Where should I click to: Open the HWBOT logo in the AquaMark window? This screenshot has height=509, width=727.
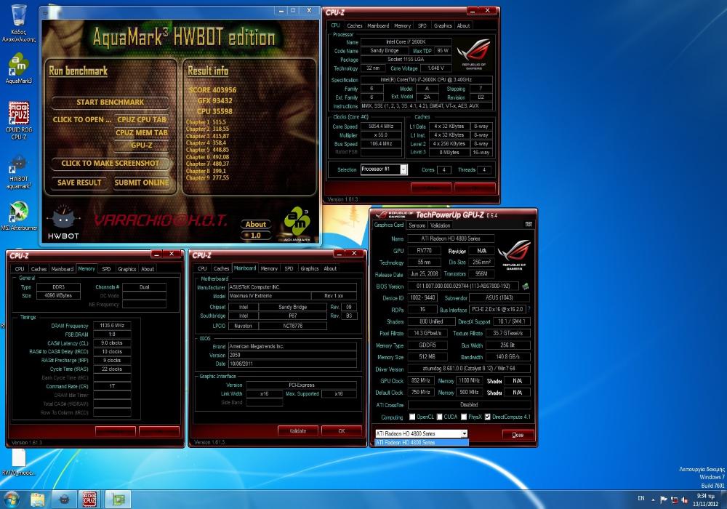point(63,223)
